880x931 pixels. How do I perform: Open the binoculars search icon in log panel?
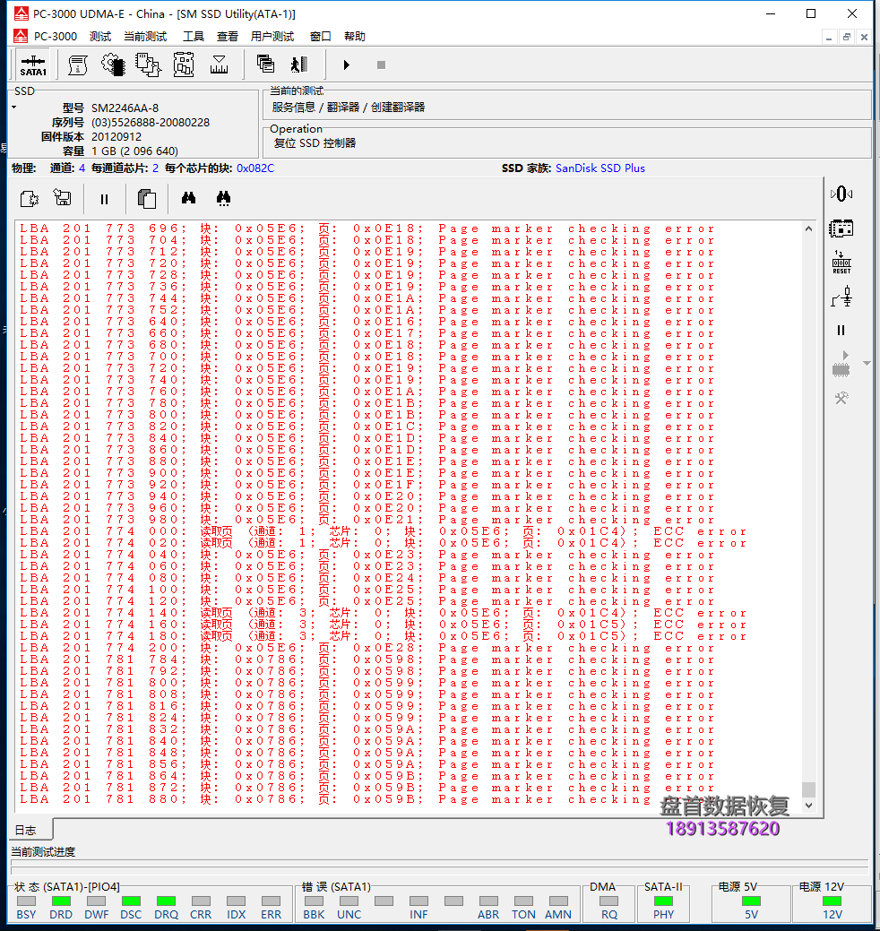[x=186, y=198]
